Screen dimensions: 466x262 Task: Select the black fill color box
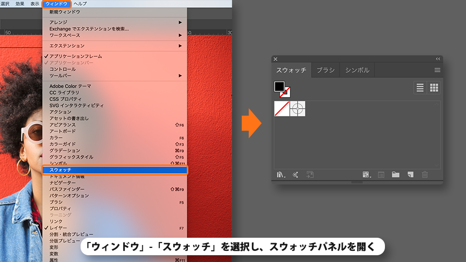coord(279,86)
